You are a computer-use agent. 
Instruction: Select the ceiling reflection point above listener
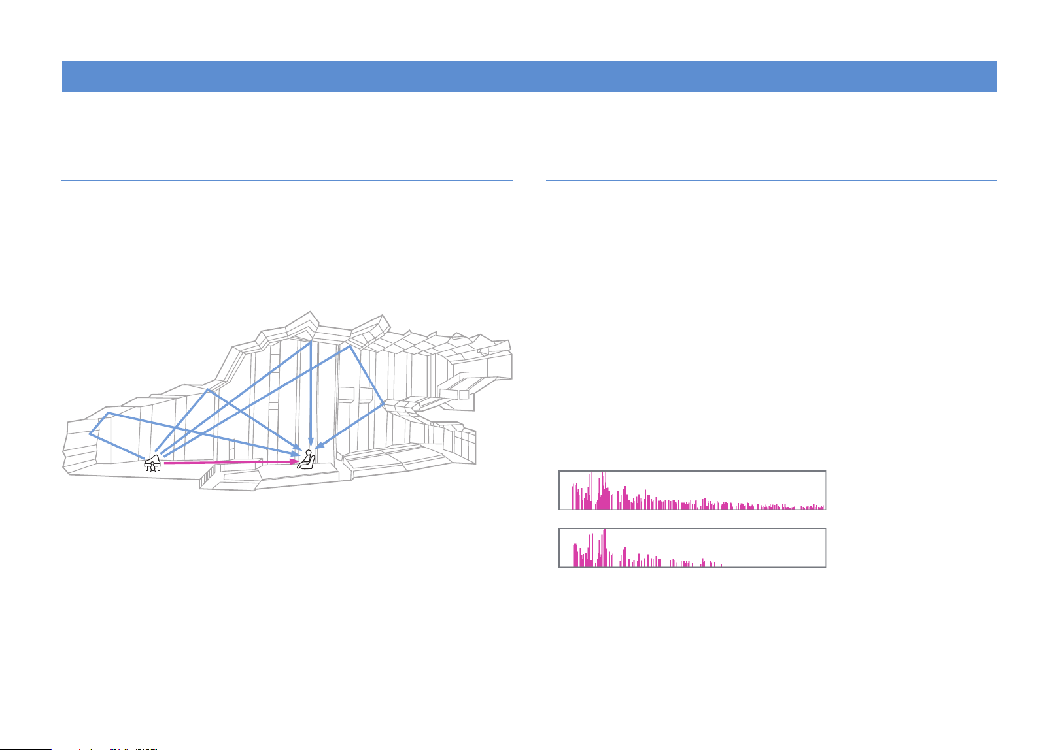[309, 341]
